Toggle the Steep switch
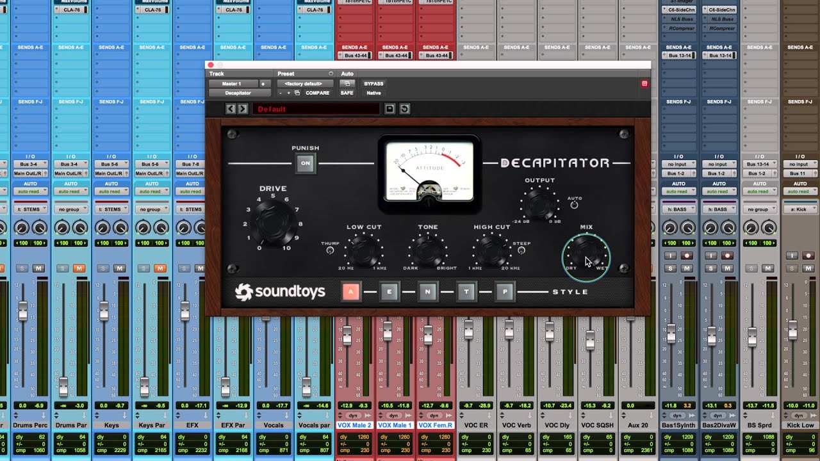 (x=521, y=250)
